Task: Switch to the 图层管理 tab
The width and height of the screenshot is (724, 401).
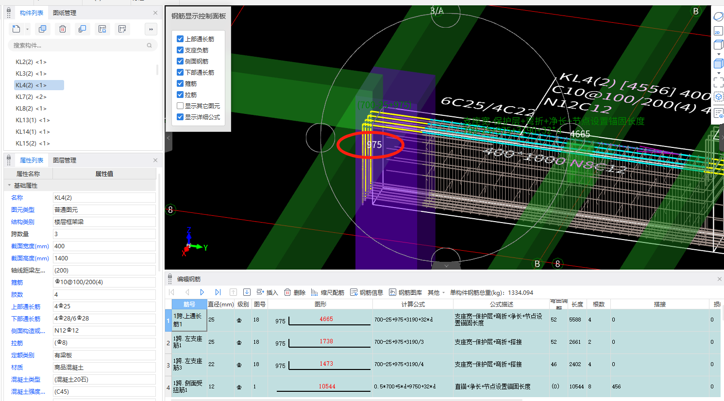Action: (x=65, y=160)
